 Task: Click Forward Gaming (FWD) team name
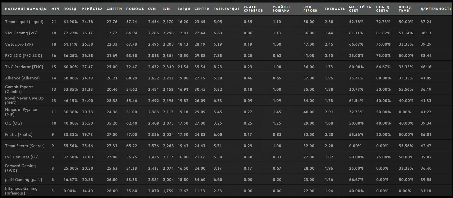(20, 168)
